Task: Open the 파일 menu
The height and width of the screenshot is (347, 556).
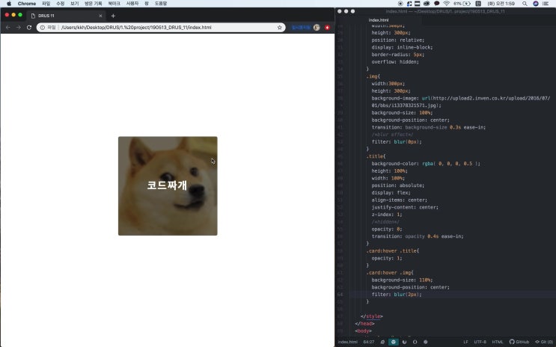Action: pyautogui.click(x=46, y=4)
